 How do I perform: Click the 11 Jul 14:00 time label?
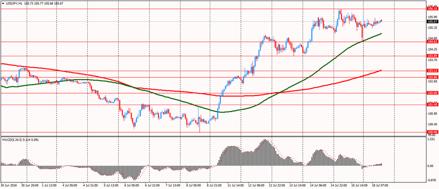click(236, 185)
